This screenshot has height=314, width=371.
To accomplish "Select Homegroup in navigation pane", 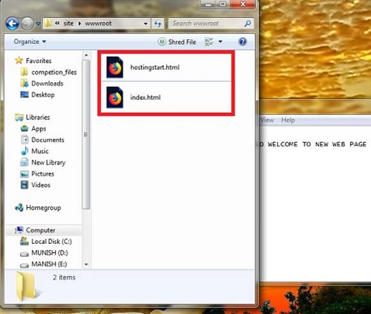I will [38, 208].
